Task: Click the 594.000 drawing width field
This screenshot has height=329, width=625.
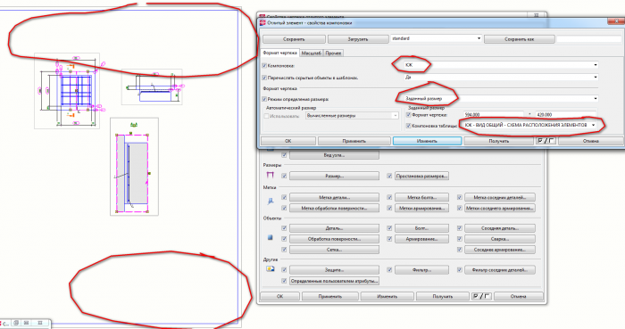Action: pos(494,115)
